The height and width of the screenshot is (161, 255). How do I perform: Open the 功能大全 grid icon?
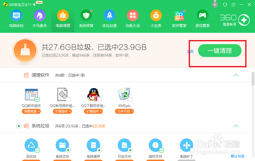(133, 15)
